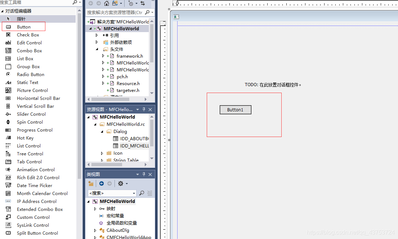Open the Class View search dropdown
This screenshot has height=239, width=398.
tap(134, 193)
